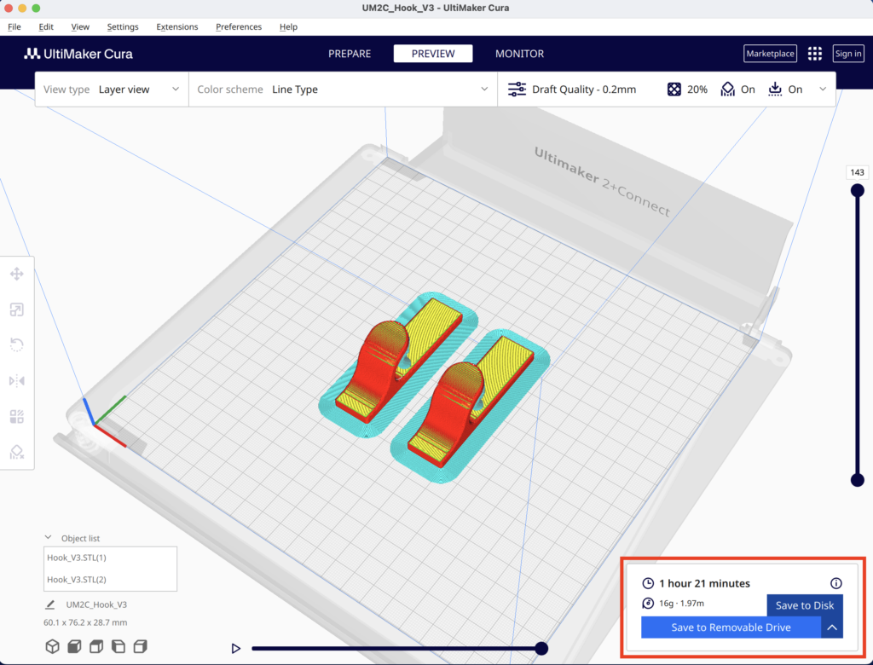Click the UltiMaker Cura logo
The width and height of the screenshot is (873, 665).
(78, 54)
